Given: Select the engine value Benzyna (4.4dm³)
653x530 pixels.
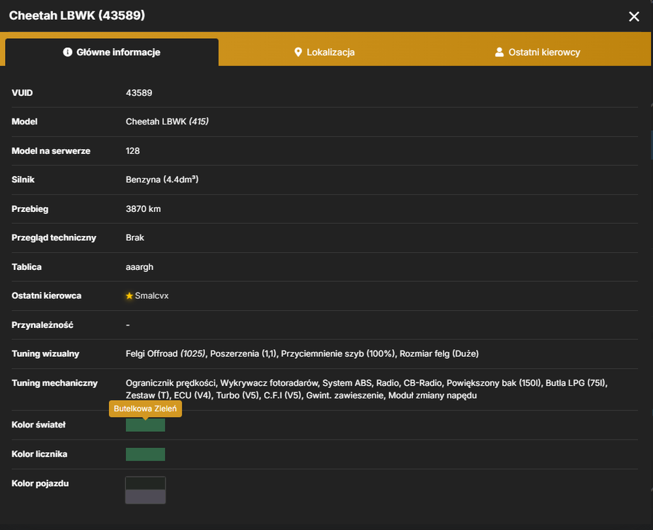Looking at the screenshot, I should point(162,179).
